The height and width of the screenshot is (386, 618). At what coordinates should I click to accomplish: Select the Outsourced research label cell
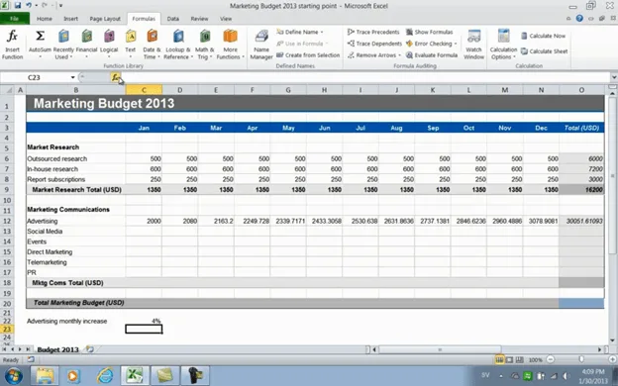click(x=76, y=158)
